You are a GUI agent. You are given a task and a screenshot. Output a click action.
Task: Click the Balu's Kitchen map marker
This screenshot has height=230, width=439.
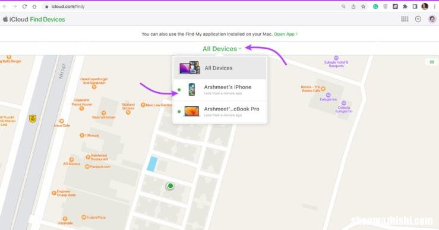tap(103, 113)
